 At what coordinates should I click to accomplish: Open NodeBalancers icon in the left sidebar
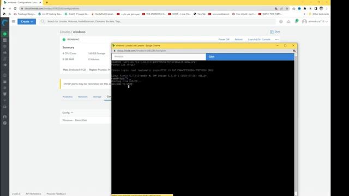pyautogui.click(x=5, y=46)
